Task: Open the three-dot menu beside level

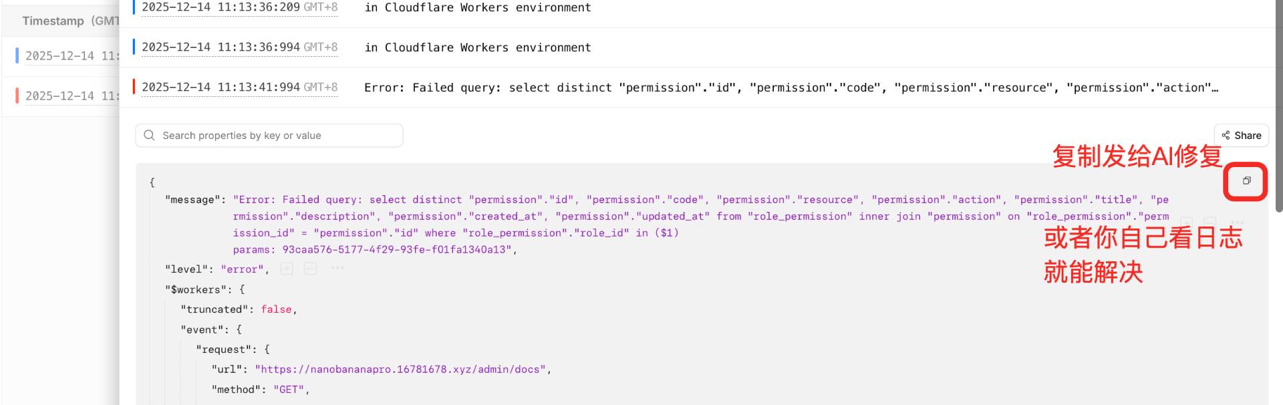Action: (x=337, y=269)
